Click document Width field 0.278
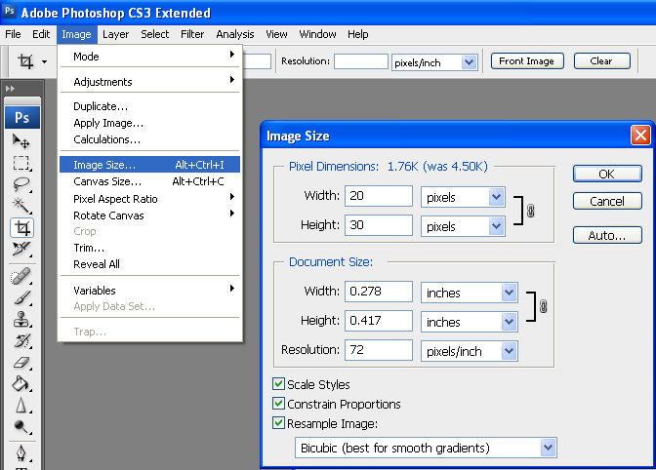The height and width of the screenshot is (470, 656). coord(379,292)
